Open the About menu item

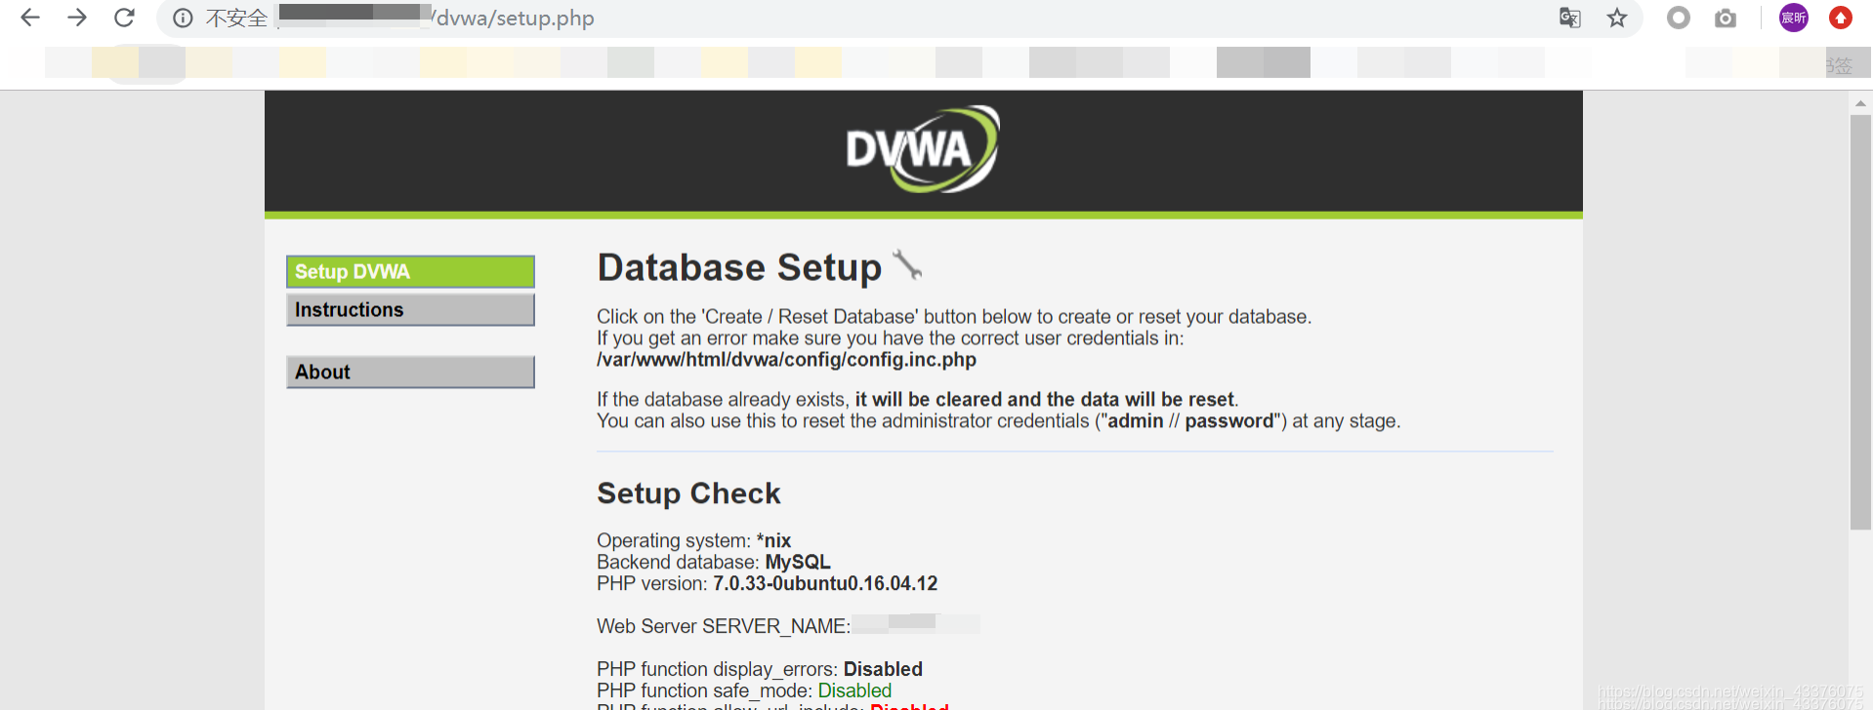click(x=410, y=372)
